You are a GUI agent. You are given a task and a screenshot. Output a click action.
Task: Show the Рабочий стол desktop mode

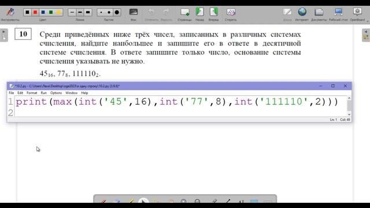click(x=338, y=14)
